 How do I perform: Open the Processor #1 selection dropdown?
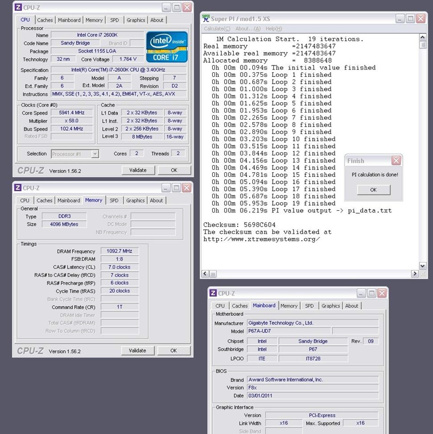point(95,154)
